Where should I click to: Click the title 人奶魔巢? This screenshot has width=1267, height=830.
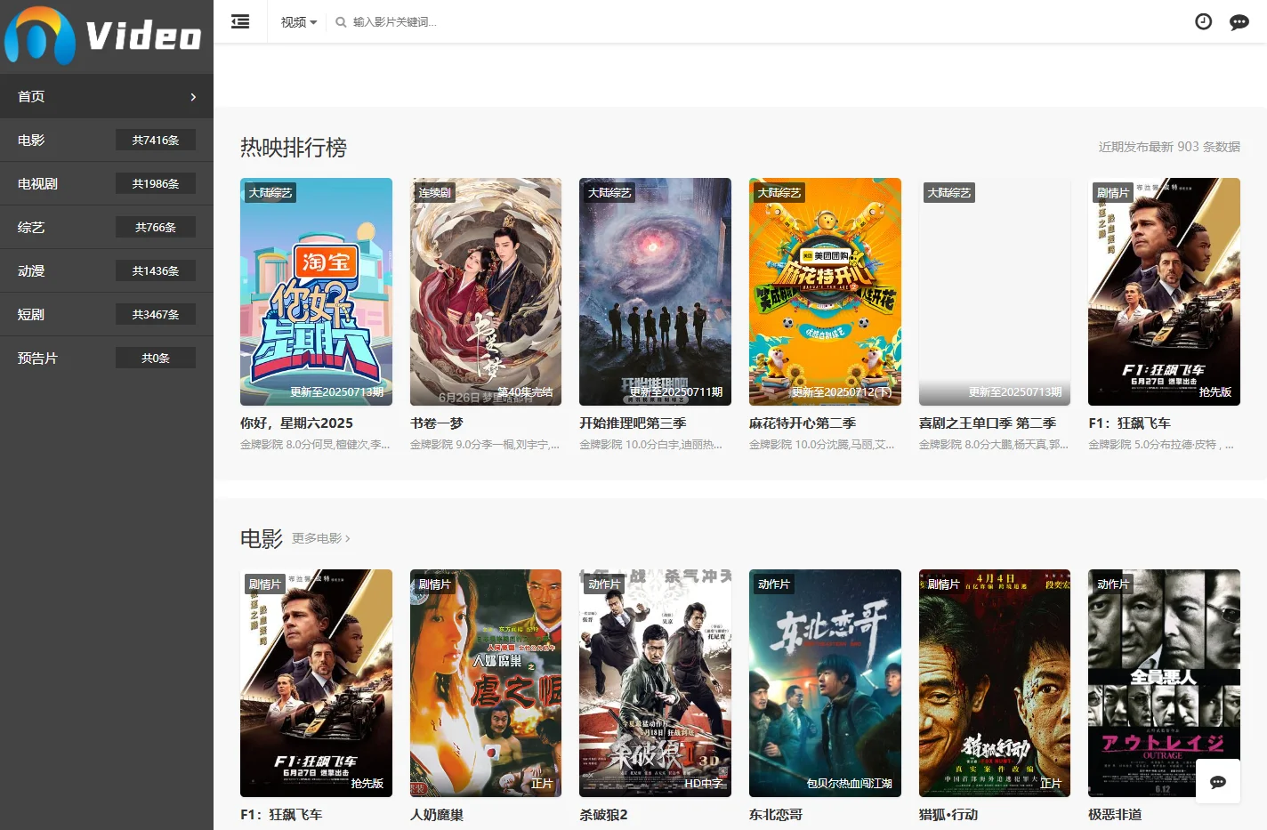(x=437, y=815)
